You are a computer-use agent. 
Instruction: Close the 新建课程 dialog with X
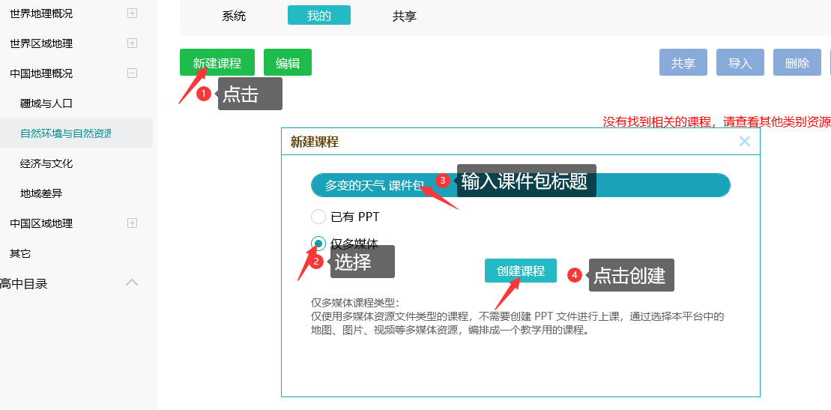(x=744, y=142)
